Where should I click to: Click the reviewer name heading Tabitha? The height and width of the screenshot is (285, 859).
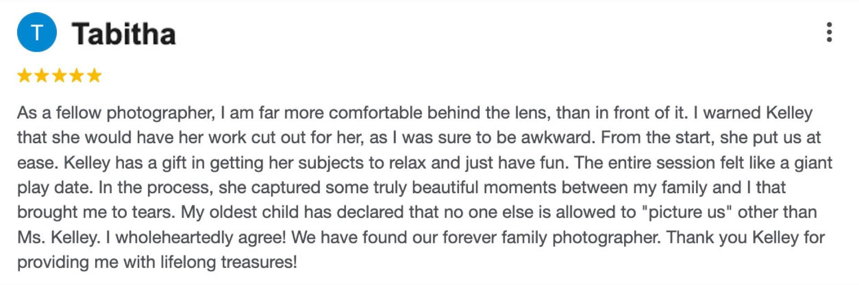click(124, 31)
